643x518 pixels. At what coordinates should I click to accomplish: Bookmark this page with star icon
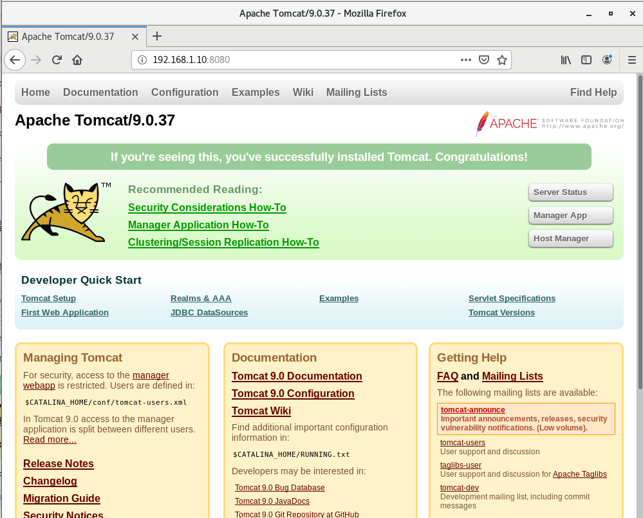tap(502, 60)
